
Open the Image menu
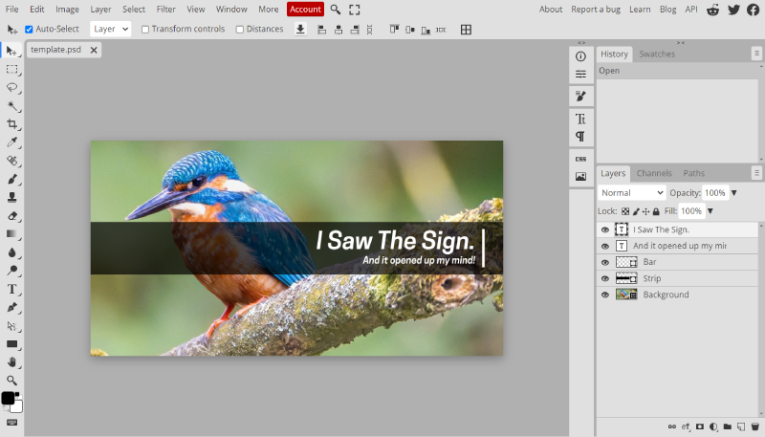[x=67, y=10]
